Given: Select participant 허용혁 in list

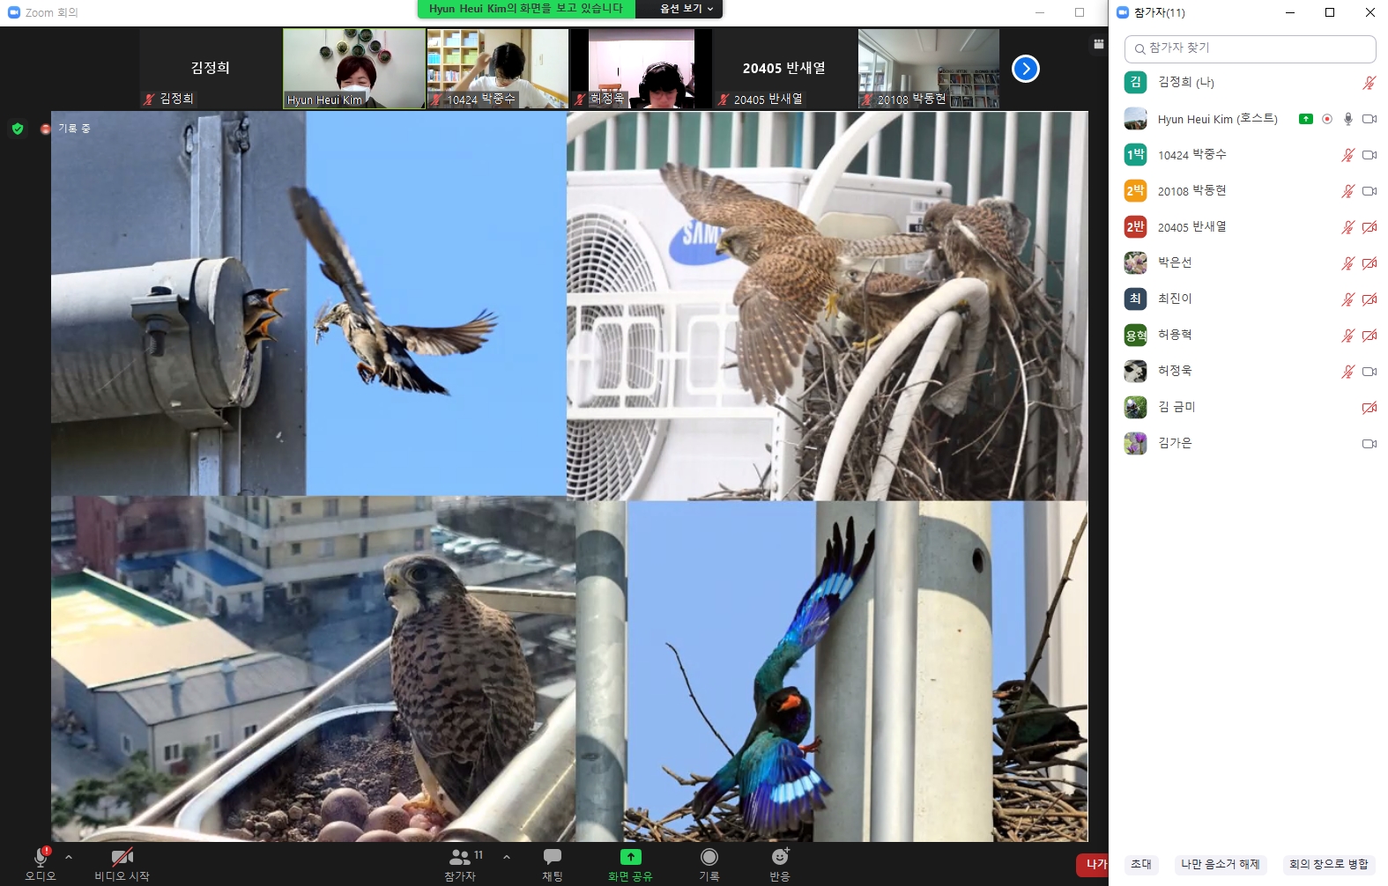Looking at the screenshot, I should pyautogui.click(x=1250, y=335).
